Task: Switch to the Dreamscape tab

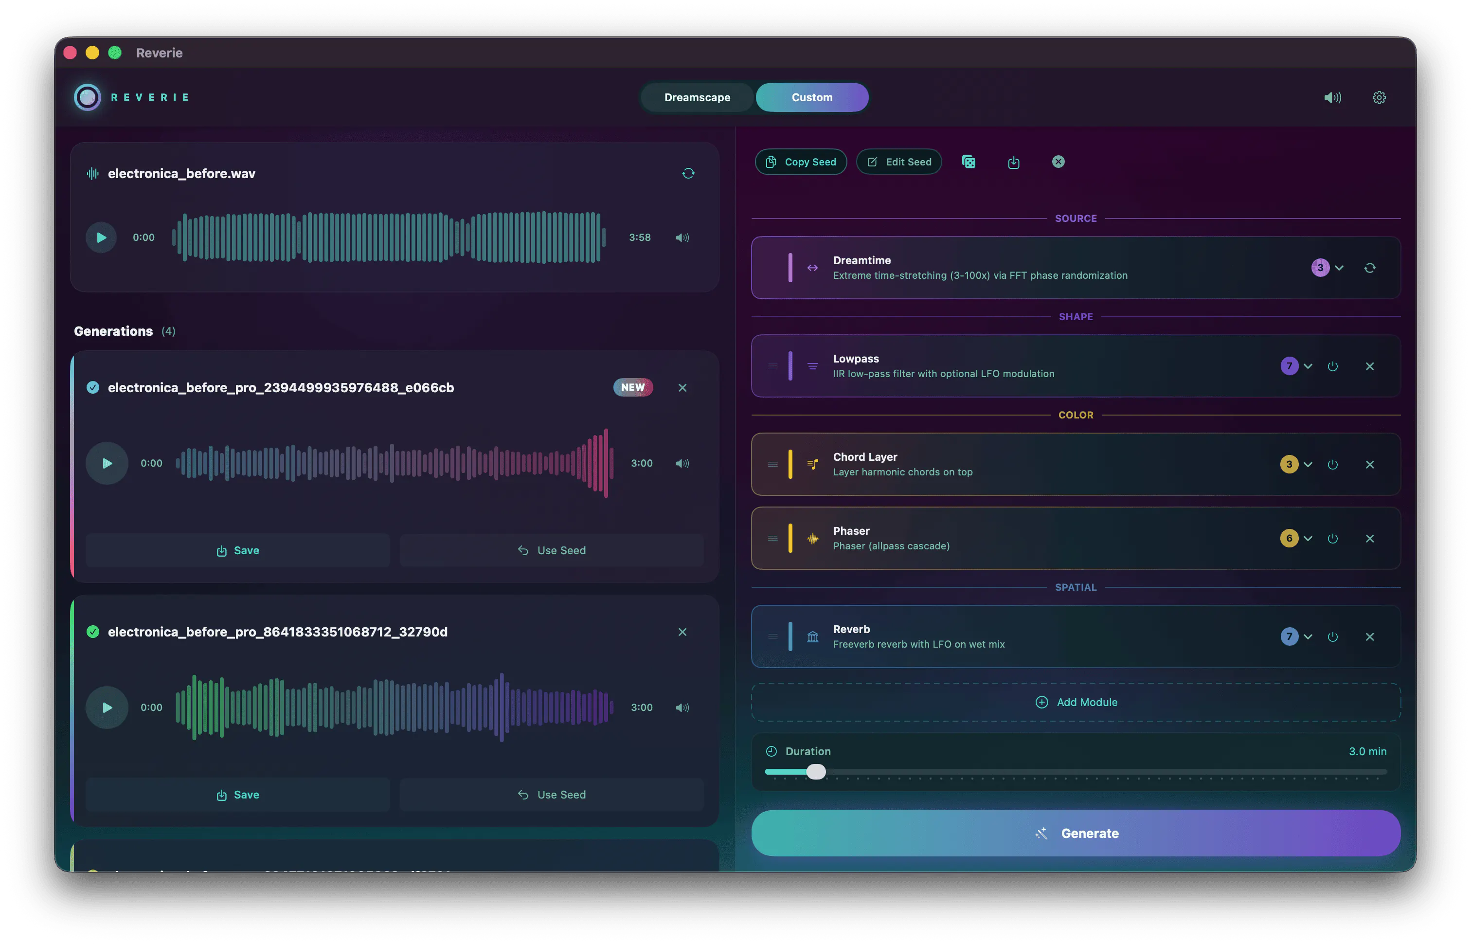Action: coord(697,97)
